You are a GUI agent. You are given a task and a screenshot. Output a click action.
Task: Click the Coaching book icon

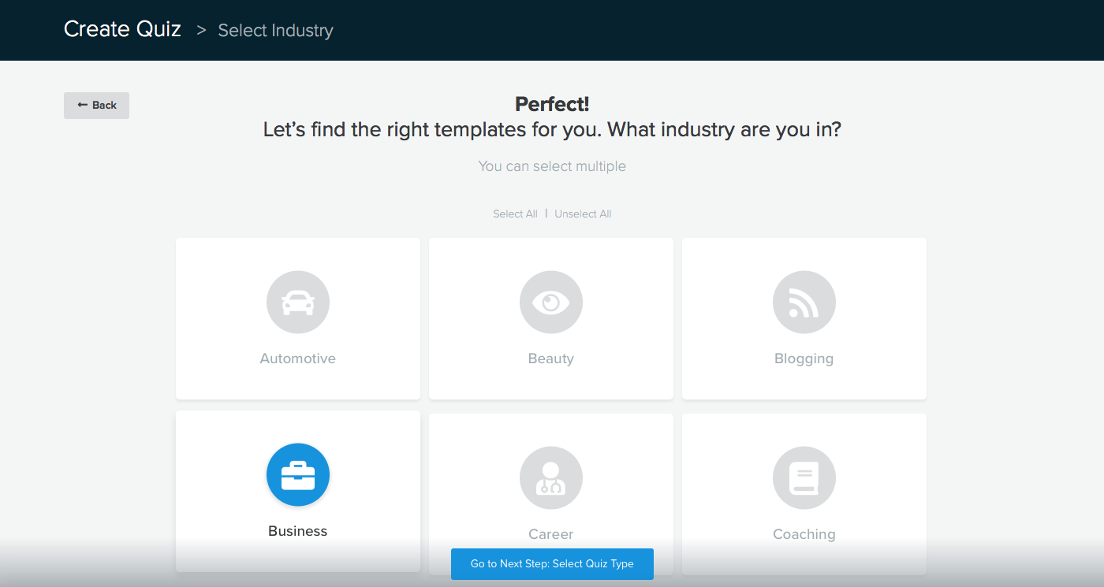[x=804, y=478]
